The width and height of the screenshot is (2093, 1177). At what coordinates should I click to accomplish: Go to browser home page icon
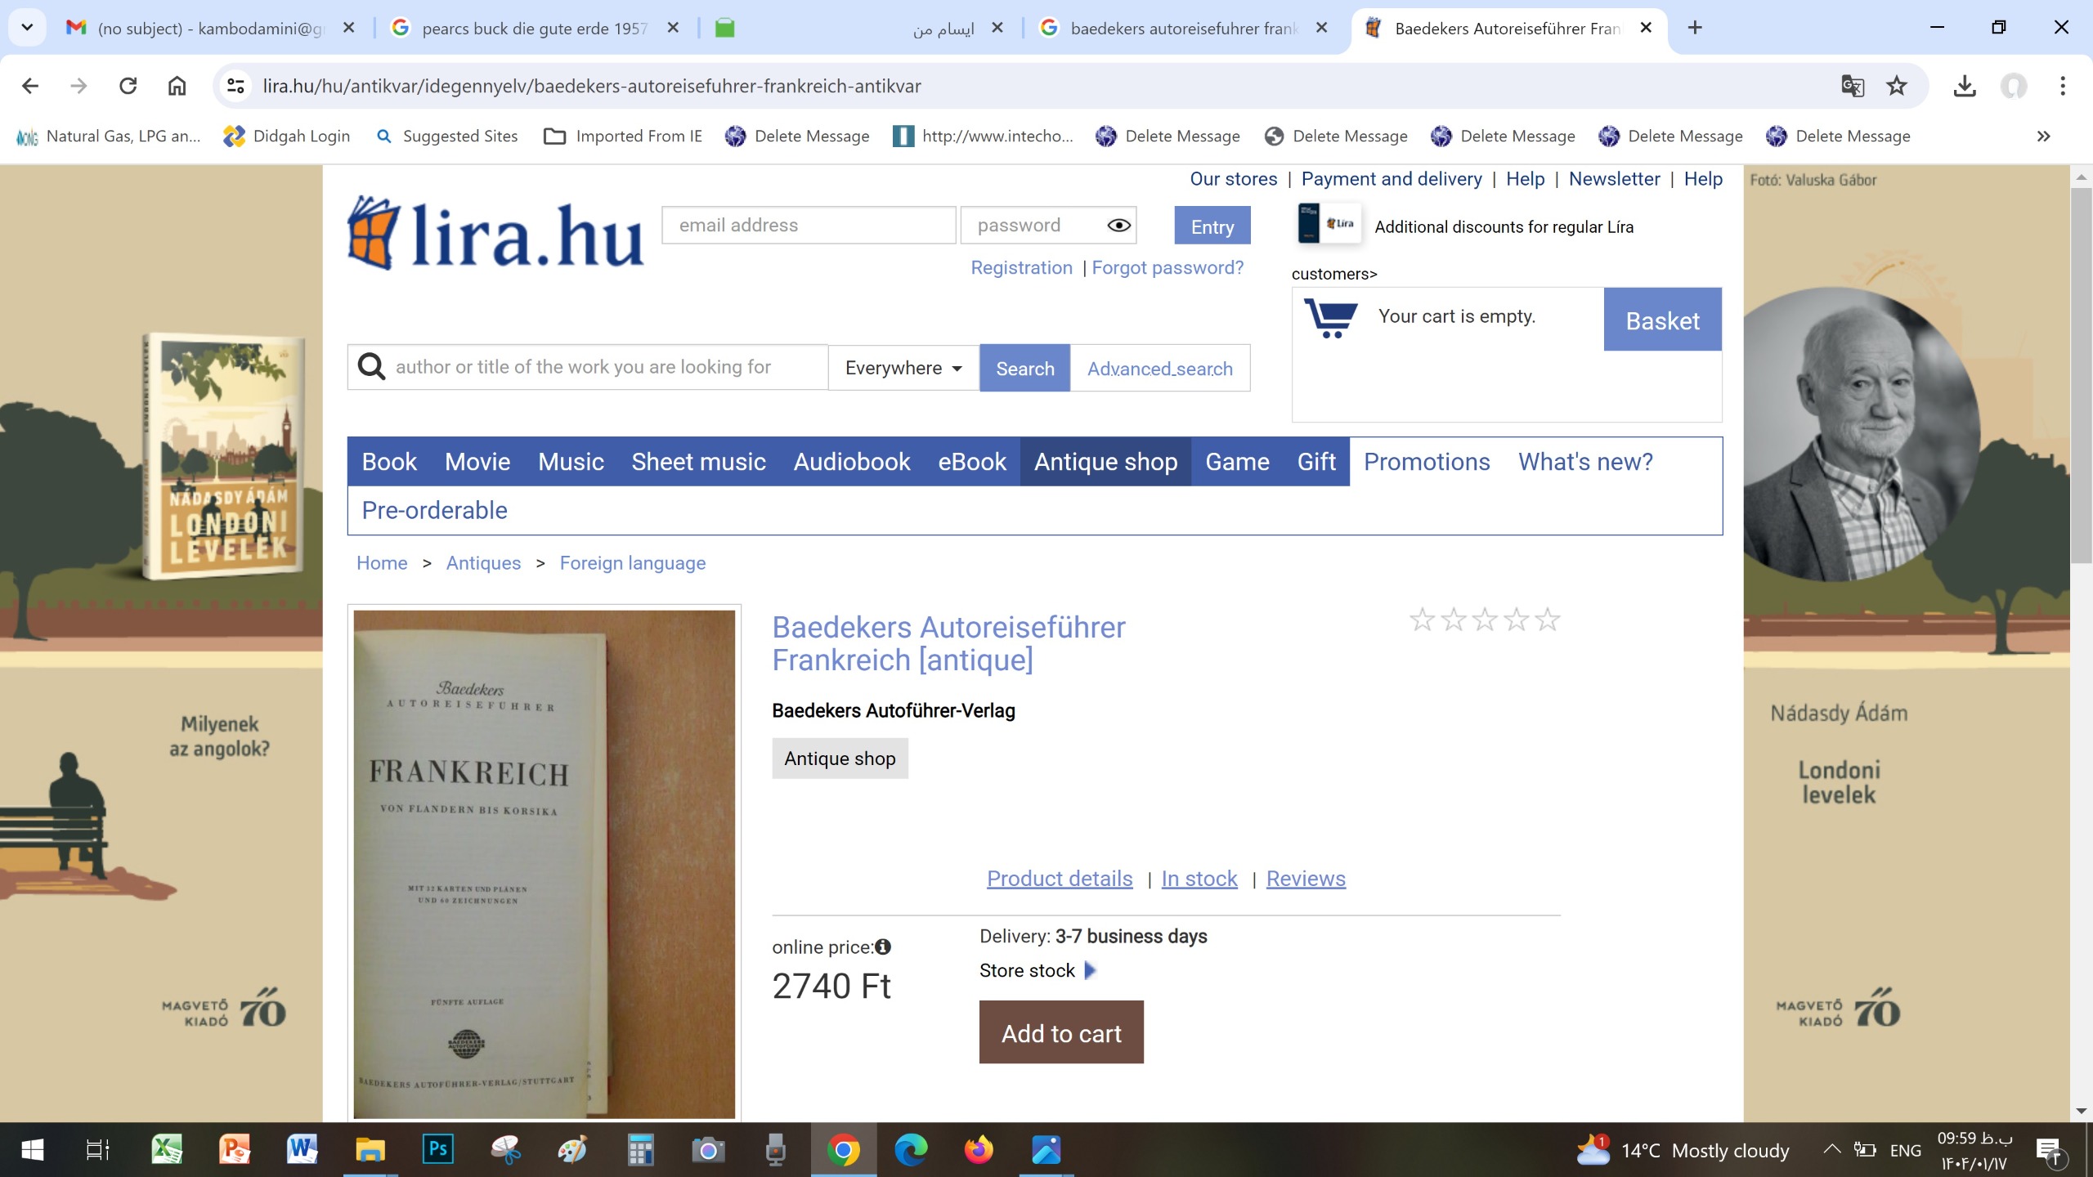click(x=177, y=86)
